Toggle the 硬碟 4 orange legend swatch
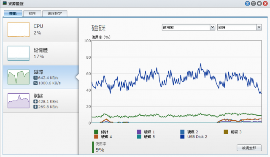The width and height of the screenshot is (270, 157). pyautogui.click(x=96, y=137)
